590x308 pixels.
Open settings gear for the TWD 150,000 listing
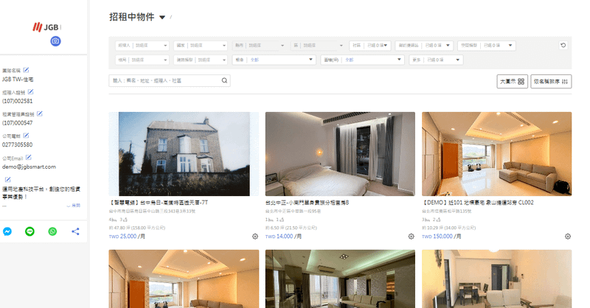[568, 237]
